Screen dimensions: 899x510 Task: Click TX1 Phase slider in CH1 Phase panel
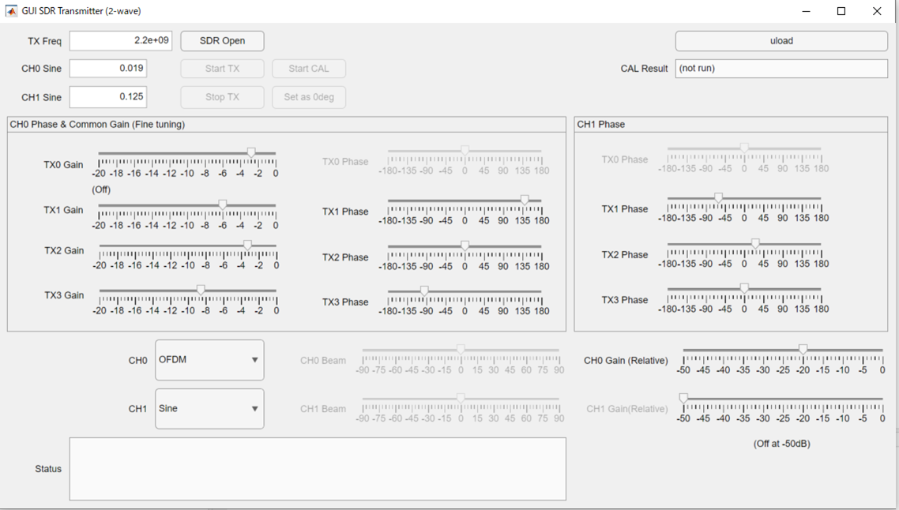(x=718, y=198)
